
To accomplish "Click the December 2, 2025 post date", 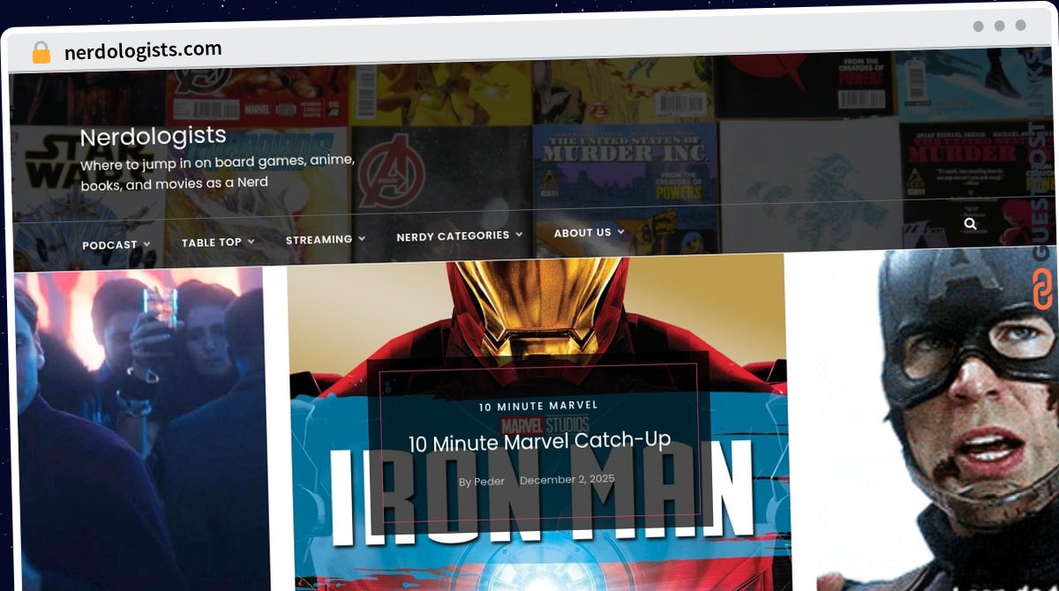I will point(567,479).
